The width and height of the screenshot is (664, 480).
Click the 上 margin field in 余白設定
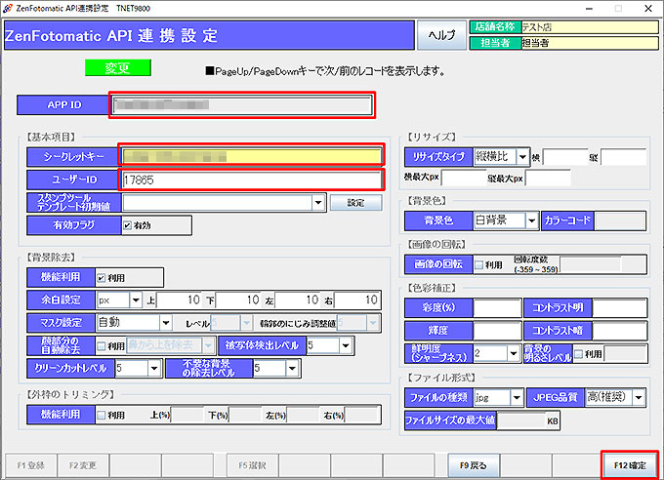[179, 300]
